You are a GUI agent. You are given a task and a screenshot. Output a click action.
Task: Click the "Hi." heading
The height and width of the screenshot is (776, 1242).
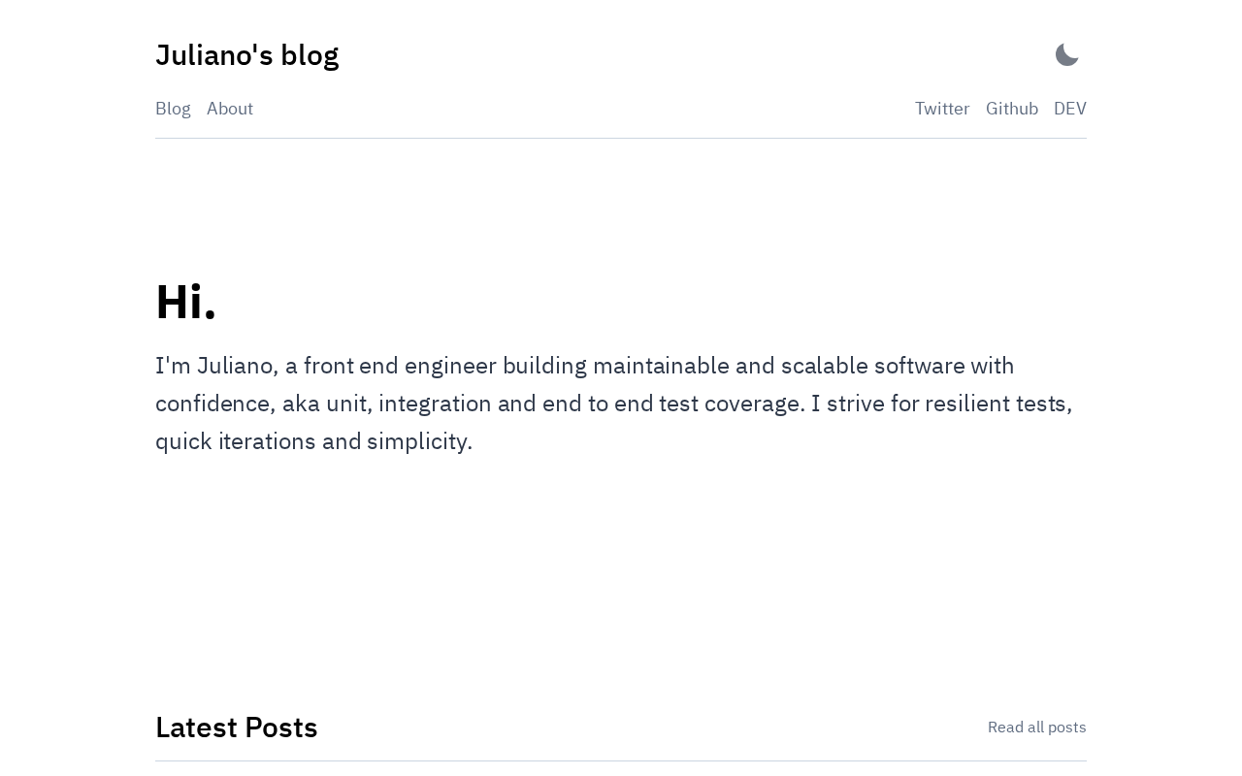185,302
